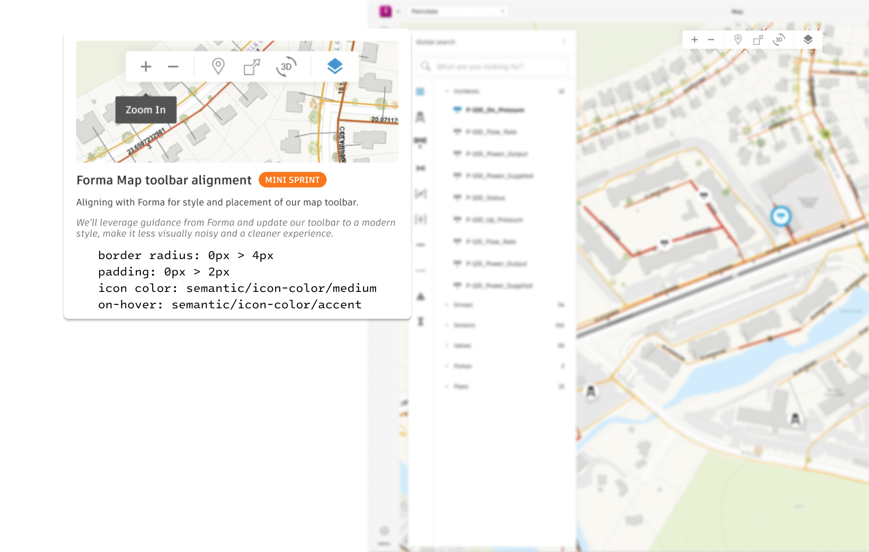Viewport: 869px width, 552px height.
Task: Click the minus zoom-out icon in the preview card toolbar
Action: (x=173, y=67)
